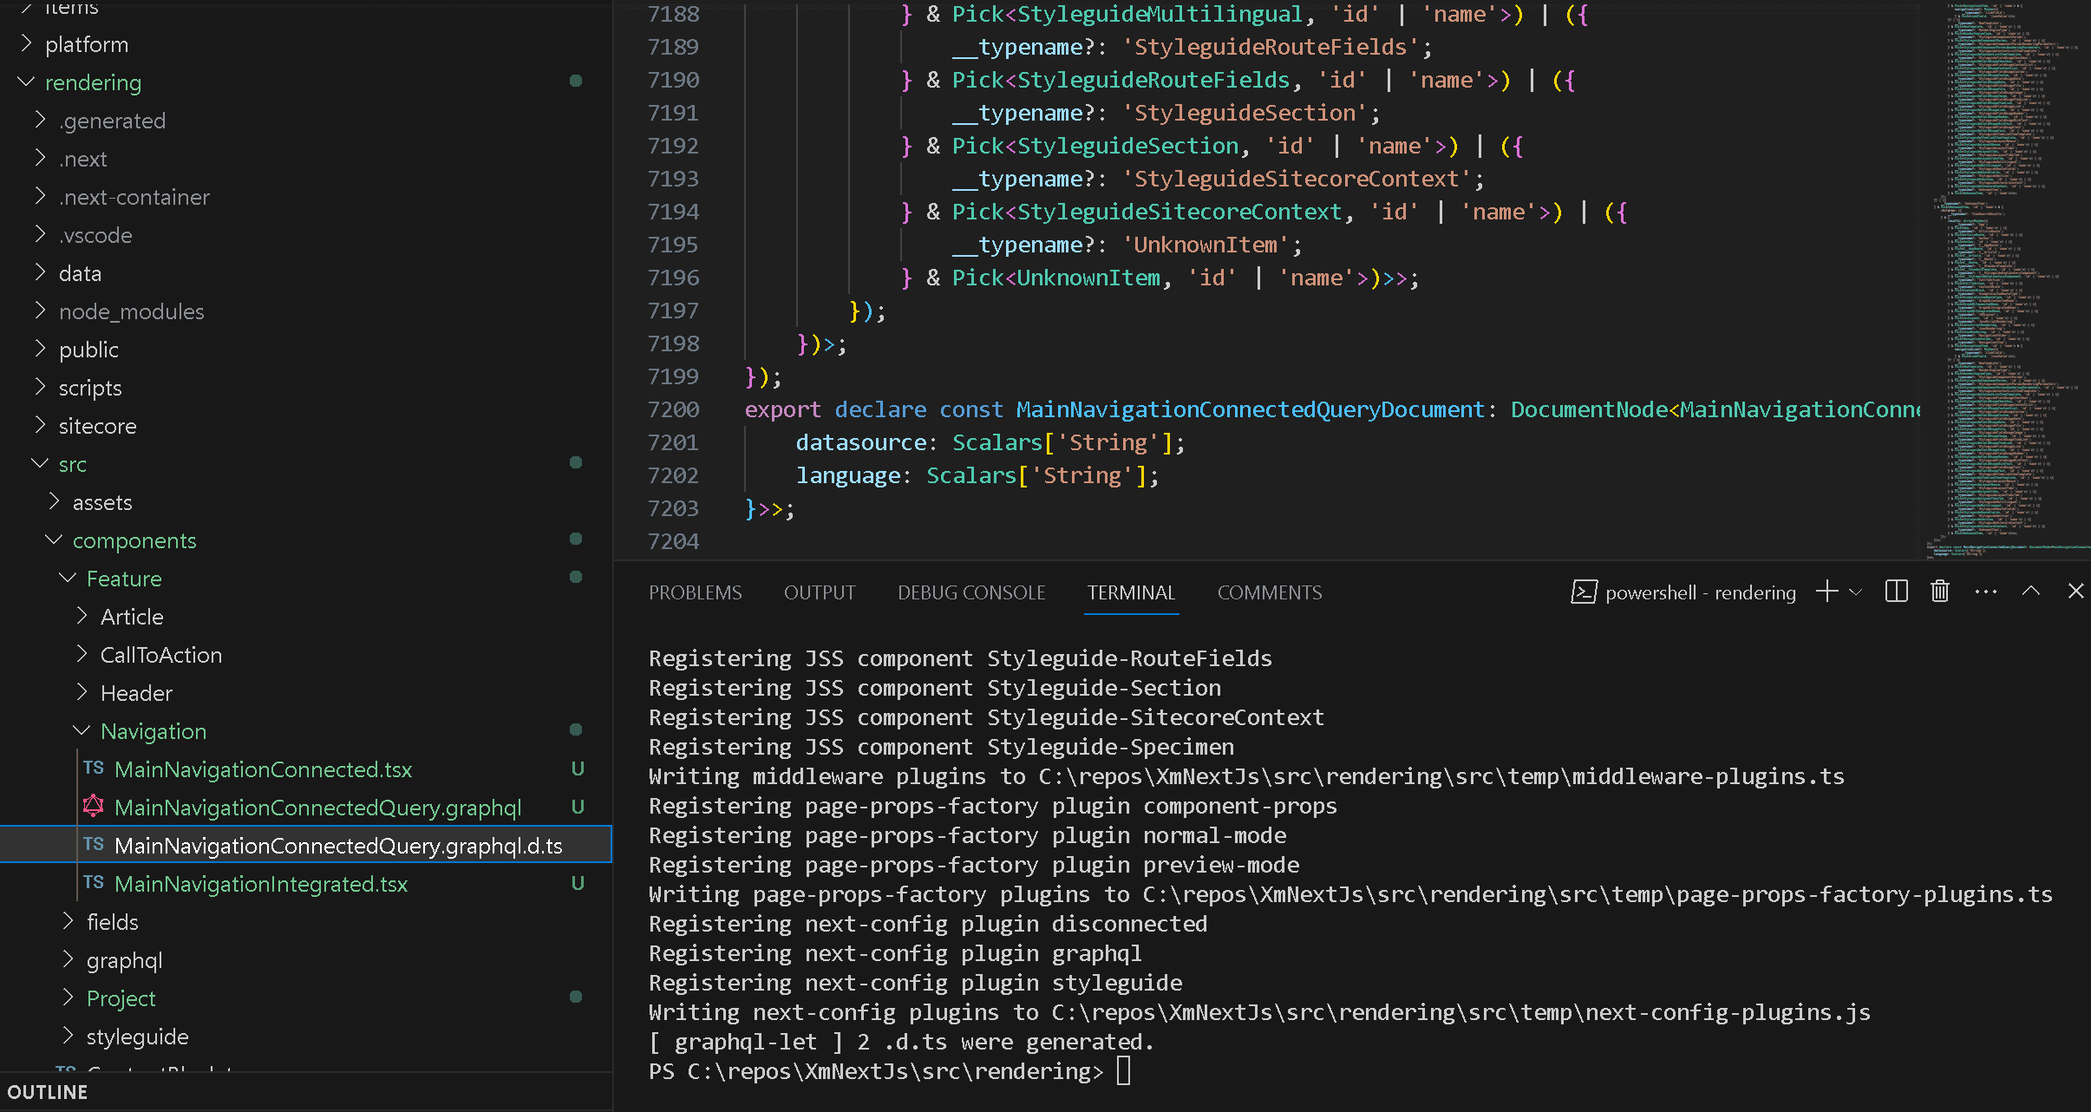Open MainNavigationIntegrated.tsx file

260,884
